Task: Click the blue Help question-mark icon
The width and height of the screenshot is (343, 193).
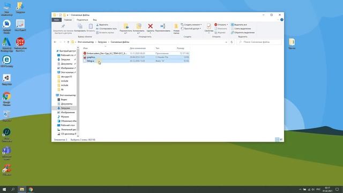Action: click(282, 20)
